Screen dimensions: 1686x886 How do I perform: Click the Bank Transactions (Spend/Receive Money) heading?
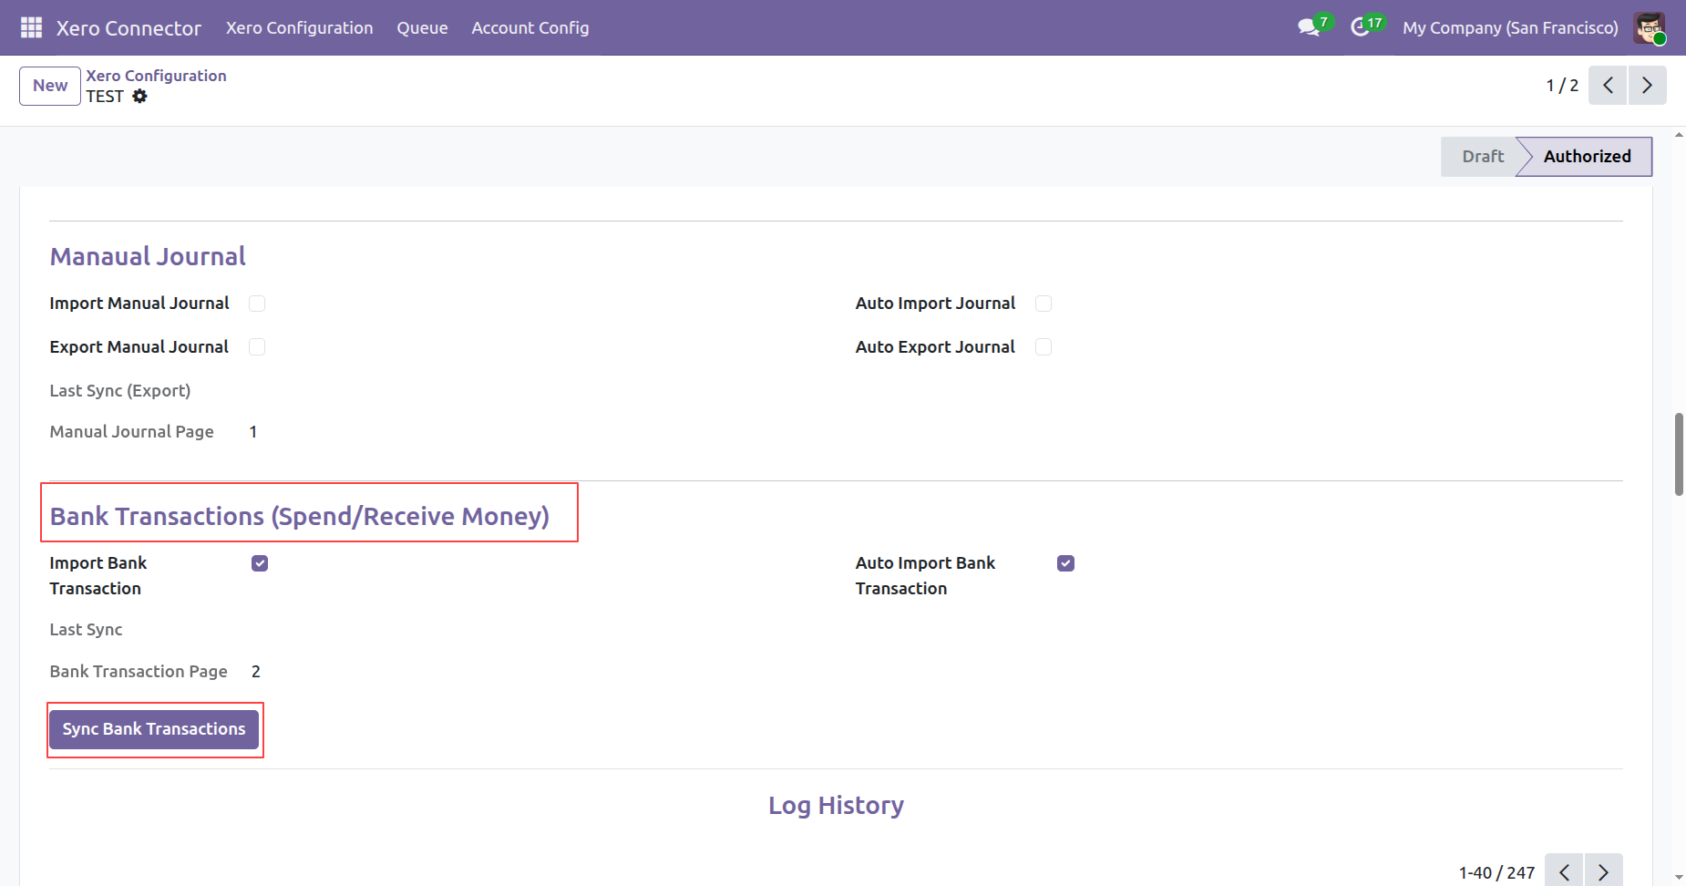tap(300, 516)
